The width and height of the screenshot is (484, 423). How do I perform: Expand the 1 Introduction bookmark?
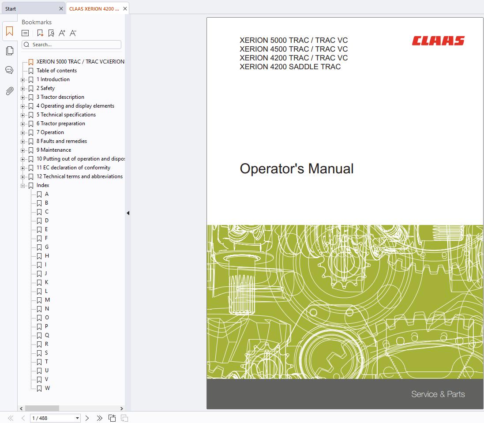click(x=23, y=80)
